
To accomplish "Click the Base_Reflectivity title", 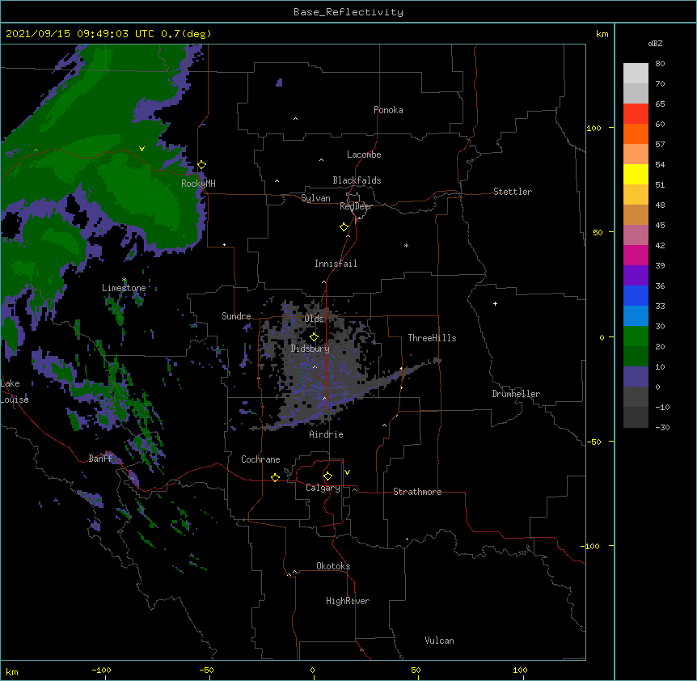I will [348, 12].
